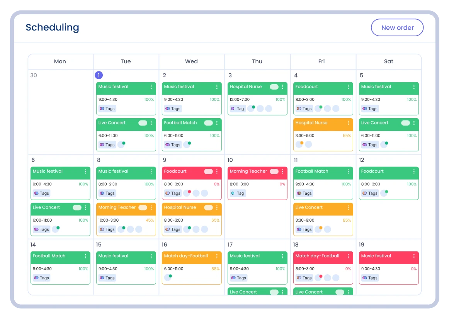The height and width of the screenshot is (319, 449).
Task: Open more options on Saturday 5 Music festival
Action: click(x=414, y=87)
